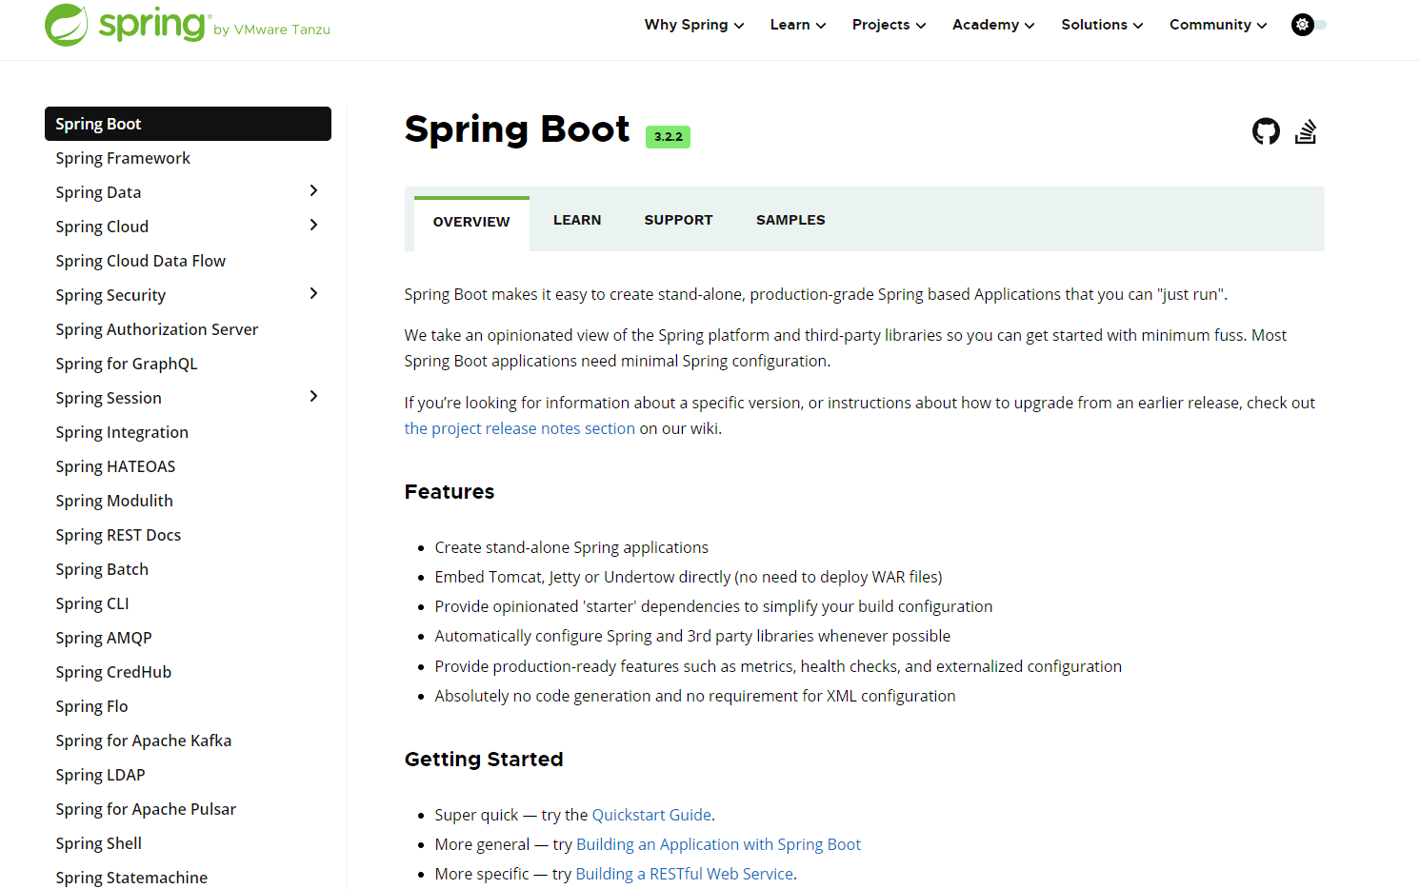Viewport: 1420px width, 889px height.
Task: Go to Spring Framework in the sidebar
Action: click(123, 158)
